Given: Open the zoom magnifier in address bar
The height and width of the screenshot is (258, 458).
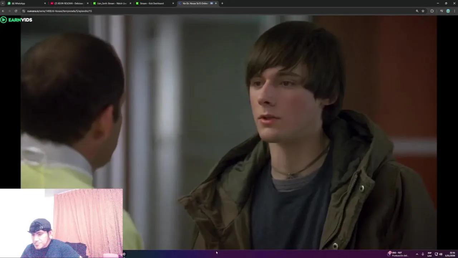Looking at the screenshot, I should (417, 11).
